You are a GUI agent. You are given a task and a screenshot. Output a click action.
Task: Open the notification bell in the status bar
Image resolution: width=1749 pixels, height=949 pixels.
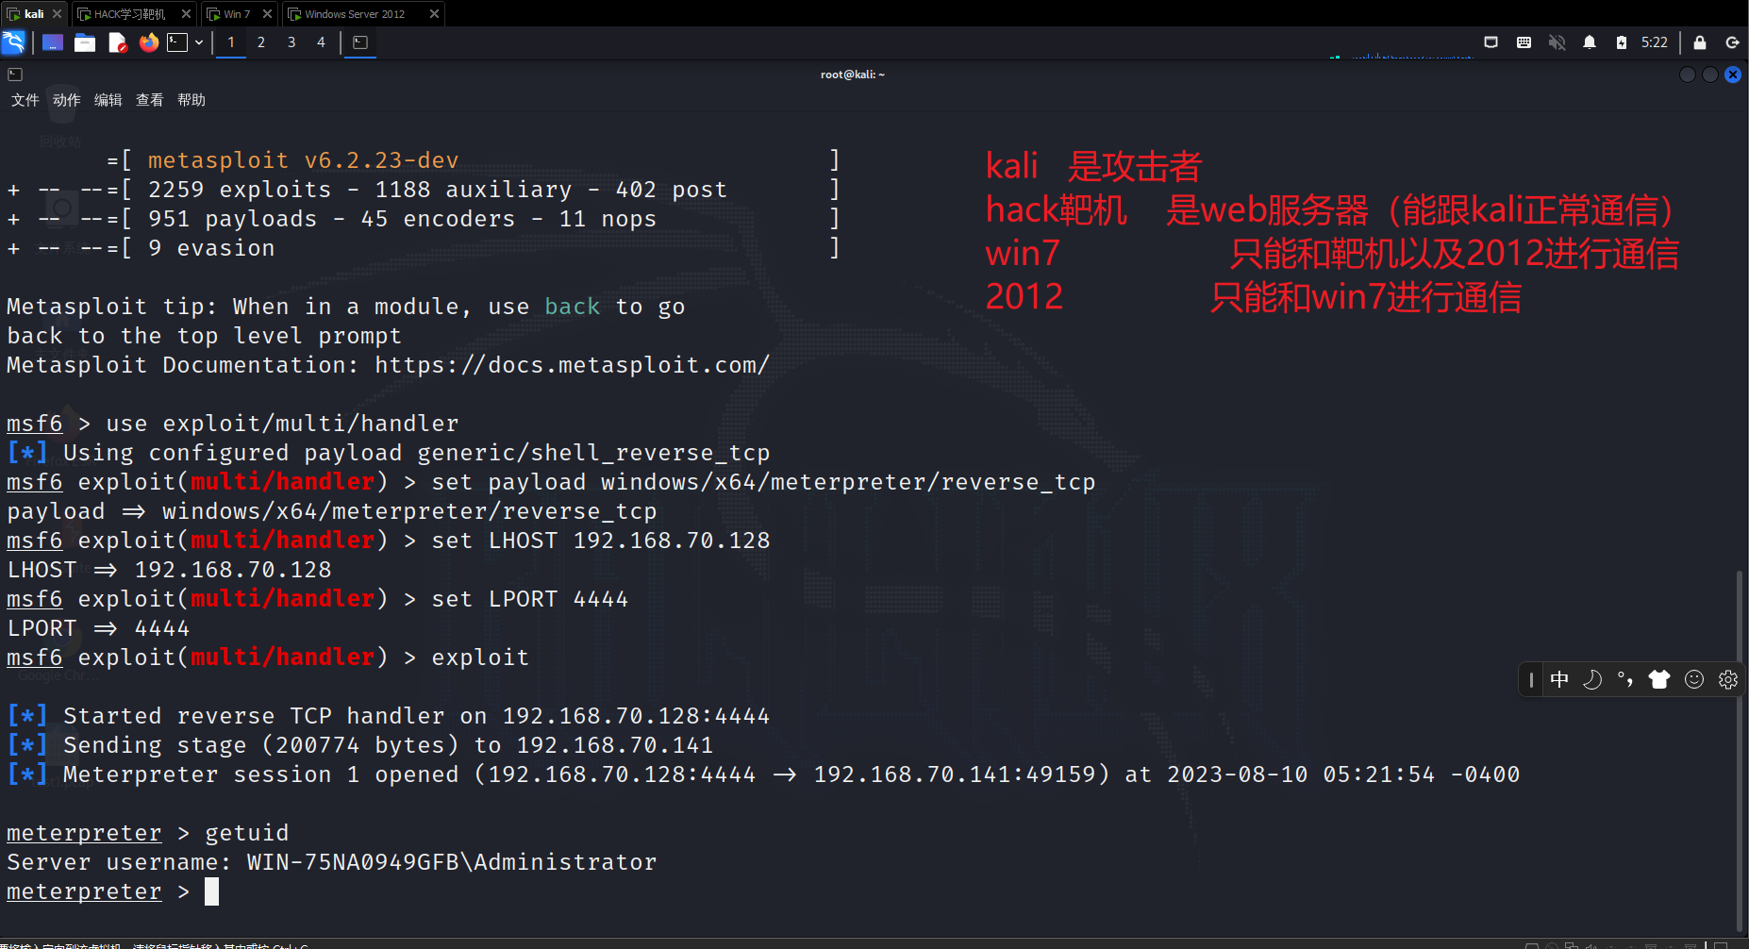tap(1591, 42)
